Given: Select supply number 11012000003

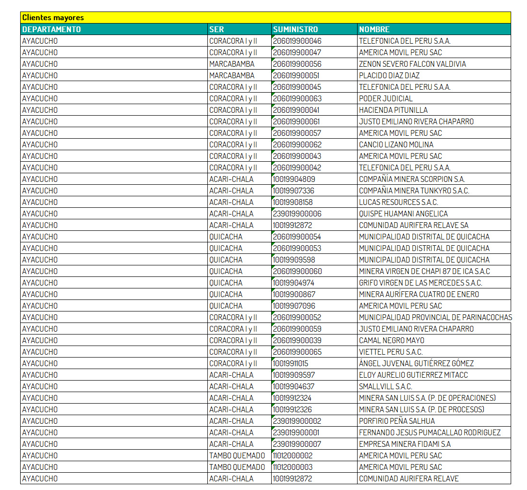Looking at the screenshot, I should click(x=314, y=467).
